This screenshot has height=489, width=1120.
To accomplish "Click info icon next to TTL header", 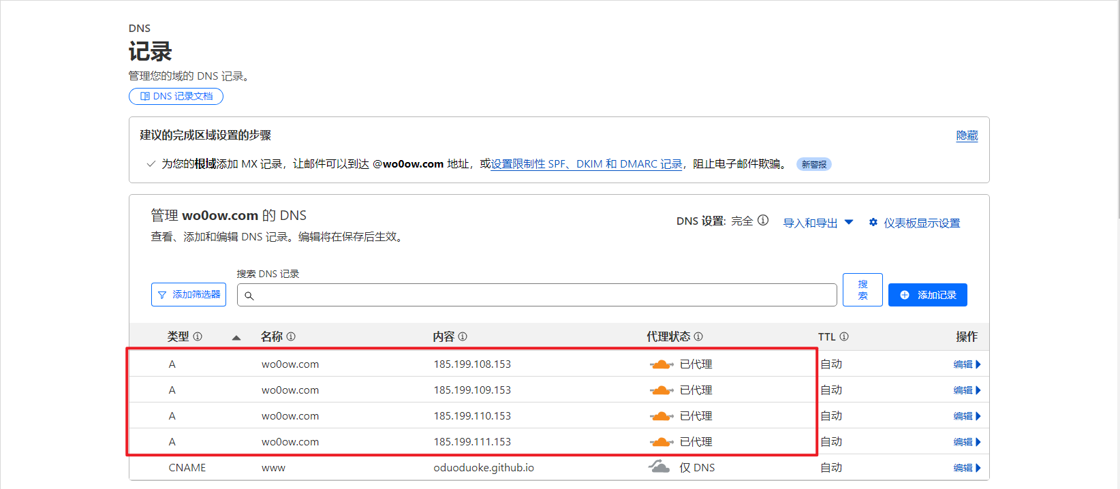I will pos(844,336).
